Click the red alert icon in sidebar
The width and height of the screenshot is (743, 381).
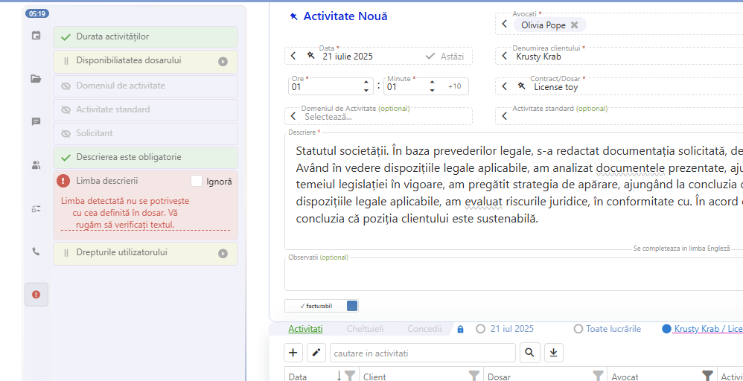36,295
